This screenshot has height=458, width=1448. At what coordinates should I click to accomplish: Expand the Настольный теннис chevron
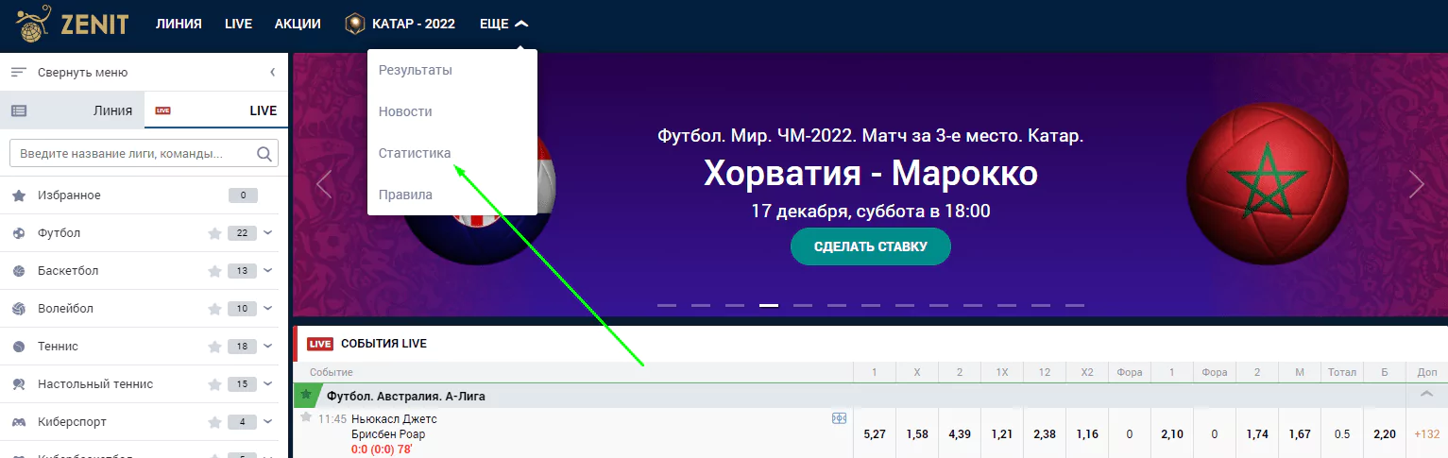(x=268, y=384)
